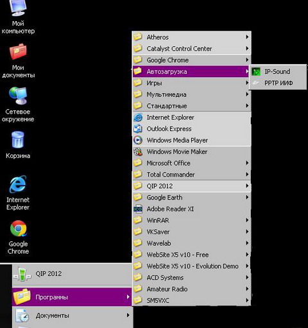The image size is (308, 328).
Task: Open My Computer desktop icon
Action: point(18,8)
